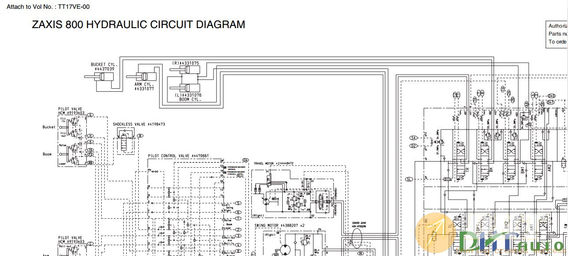The height and width of the screenshot is (256, 568).
Task: Click the 'ARM CYL.' label
Action: pos(144,84)
